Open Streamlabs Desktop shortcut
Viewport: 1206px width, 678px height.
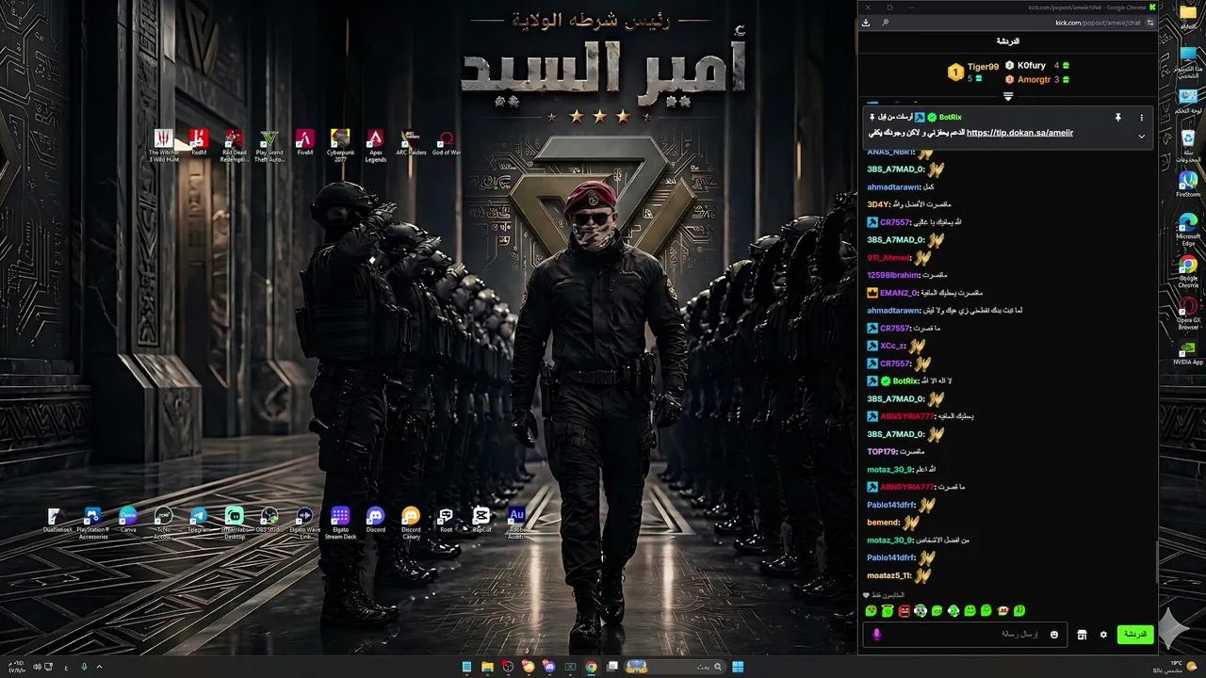[234, 523]
